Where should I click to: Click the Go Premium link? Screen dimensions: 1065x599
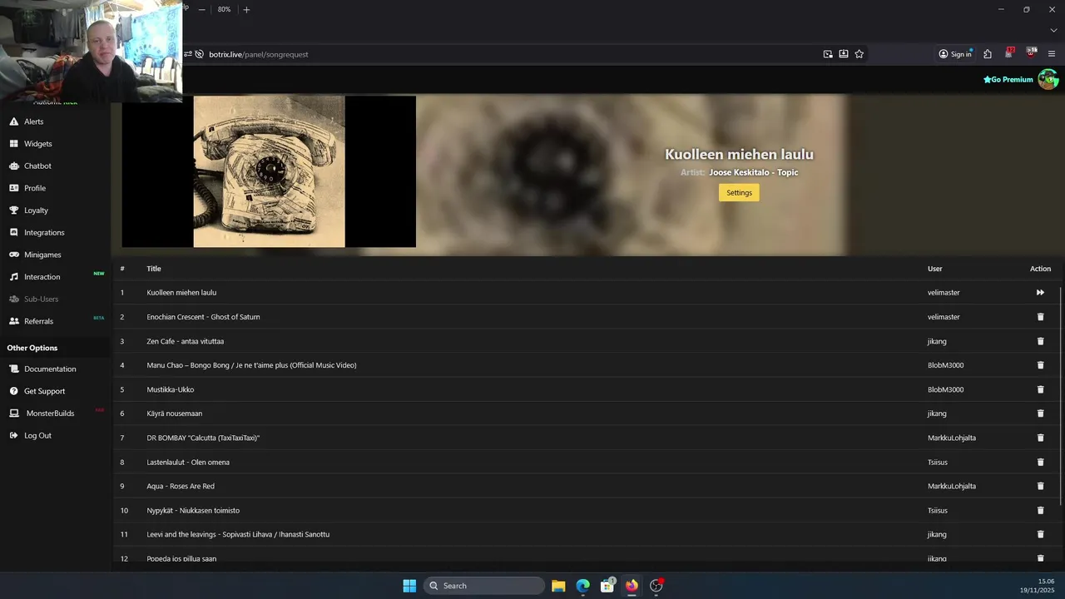pyautogui.click(x=1008, y=80)
